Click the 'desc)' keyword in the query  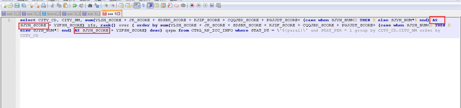(x=156, y=30)
